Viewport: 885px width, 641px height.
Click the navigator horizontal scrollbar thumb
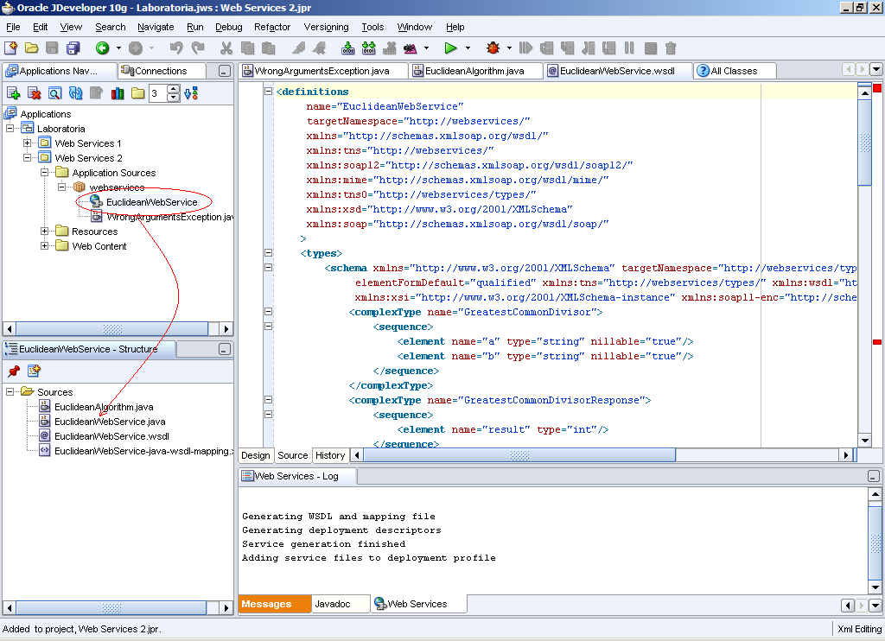click(x=112, y=329)
